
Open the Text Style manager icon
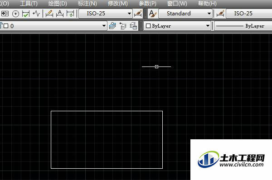(x=153, y=14)
